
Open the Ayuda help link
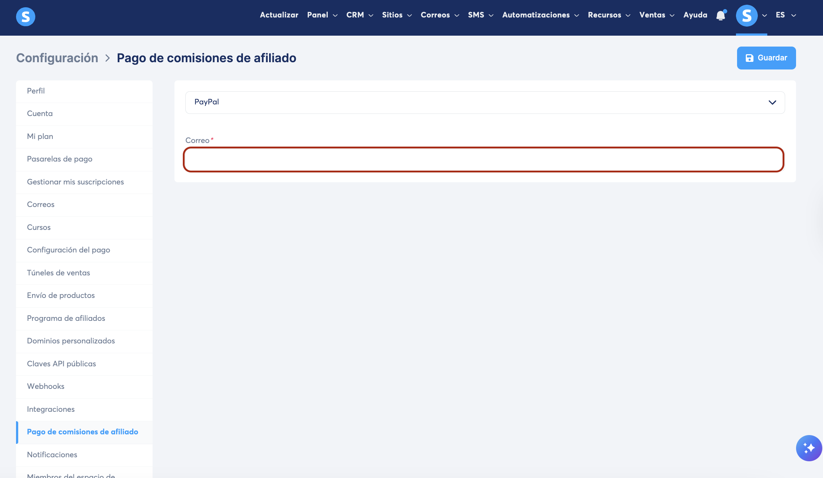point(695,15)
